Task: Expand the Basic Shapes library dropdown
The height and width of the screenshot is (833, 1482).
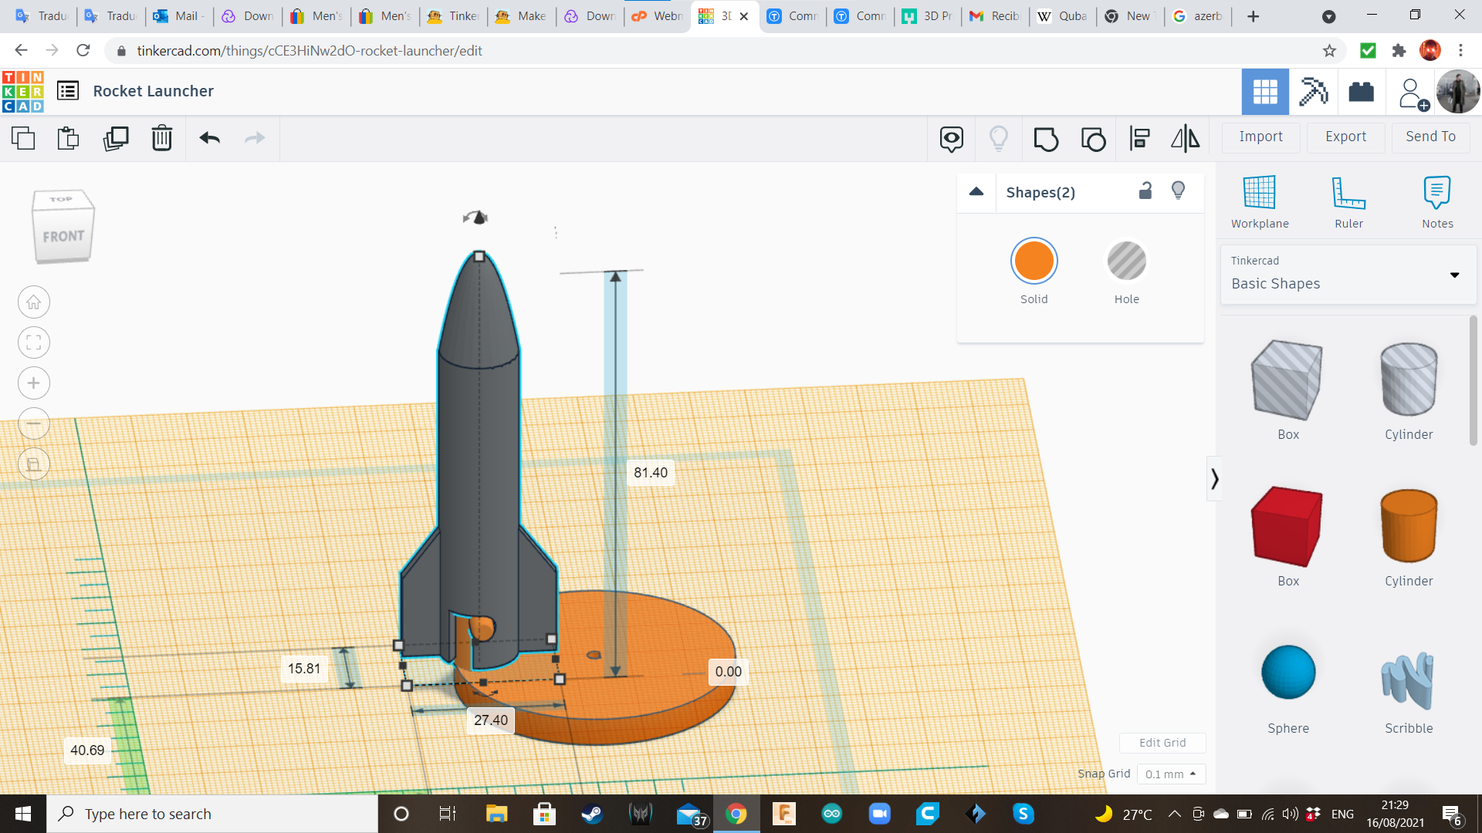Action: point(1454,275)
